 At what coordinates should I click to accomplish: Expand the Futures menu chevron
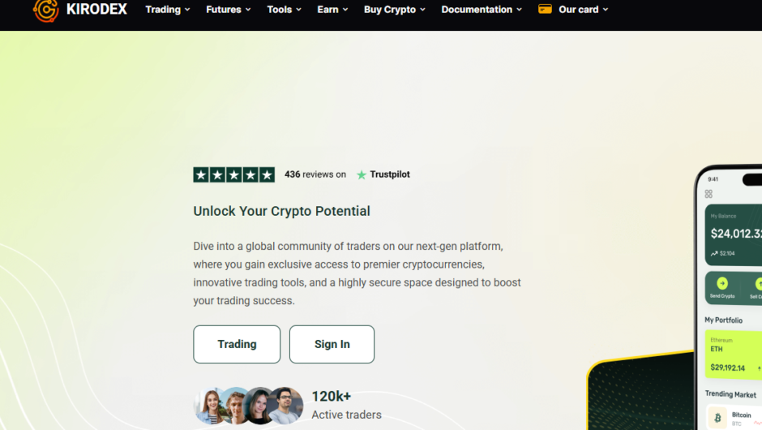point(248,10)
